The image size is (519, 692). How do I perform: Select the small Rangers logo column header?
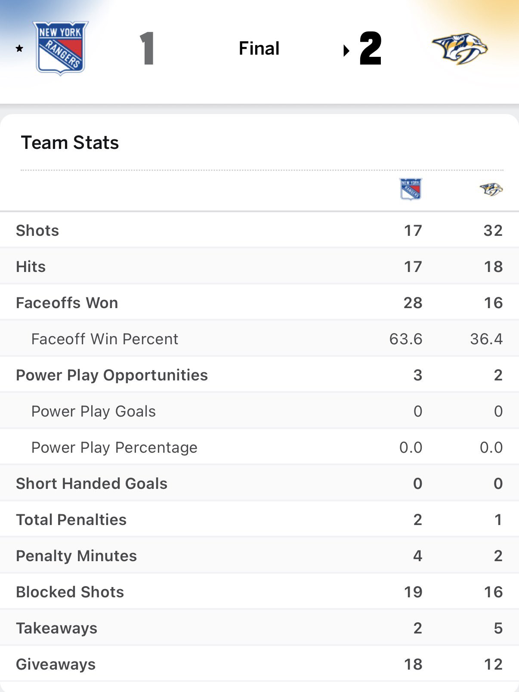point(411,189)
